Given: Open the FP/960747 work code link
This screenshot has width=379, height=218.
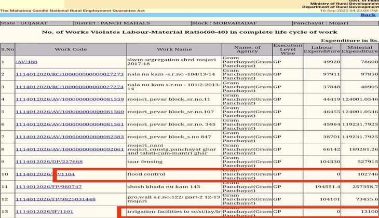Looking at the screenshot, I should coord(48,186).
